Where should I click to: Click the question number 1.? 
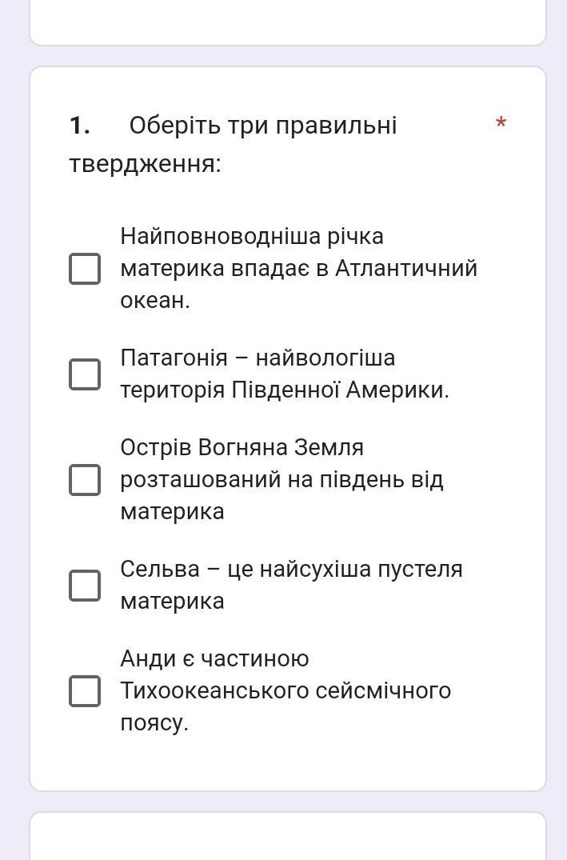(x=79, y=126)
